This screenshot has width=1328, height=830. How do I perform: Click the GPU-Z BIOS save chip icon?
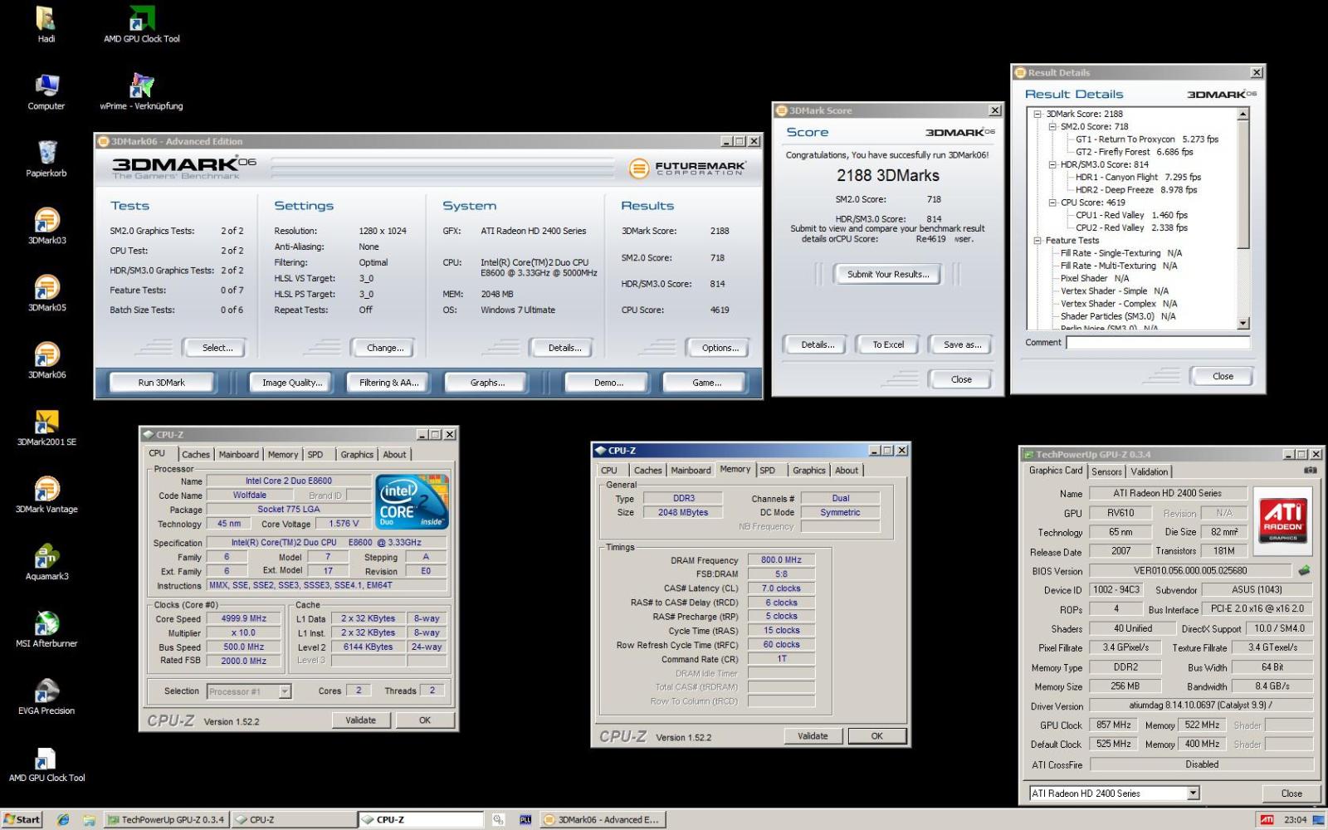click(x=1304, y=570)
